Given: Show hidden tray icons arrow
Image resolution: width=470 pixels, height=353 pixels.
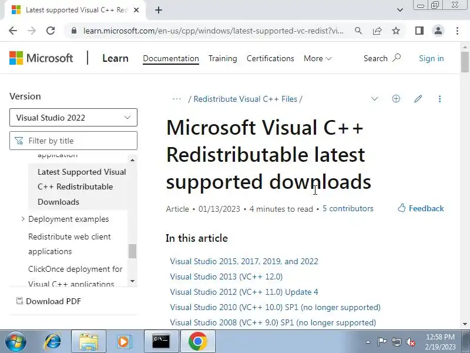Looking at the screenshot, I should point(368,342).
